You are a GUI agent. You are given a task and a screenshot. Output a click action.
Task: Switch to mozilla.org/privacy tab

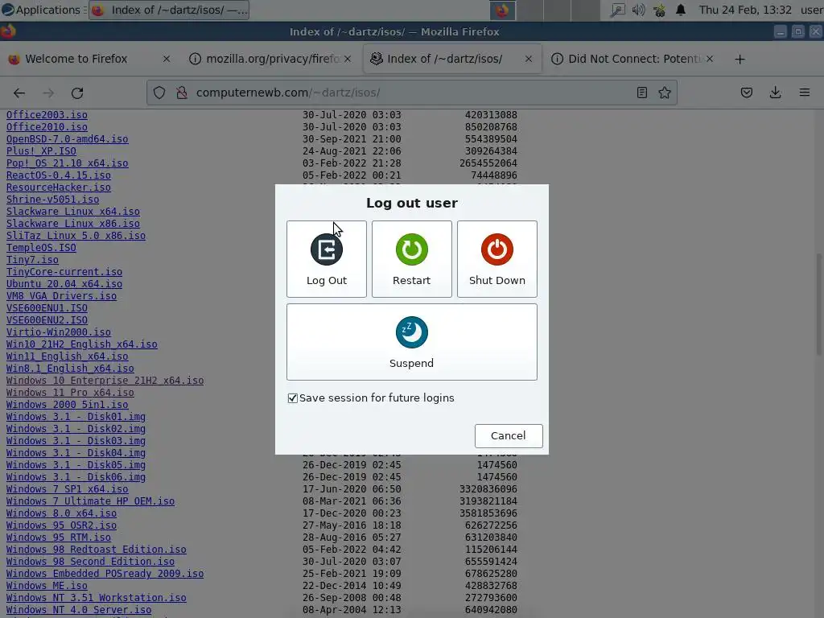(x=272, y=59)
